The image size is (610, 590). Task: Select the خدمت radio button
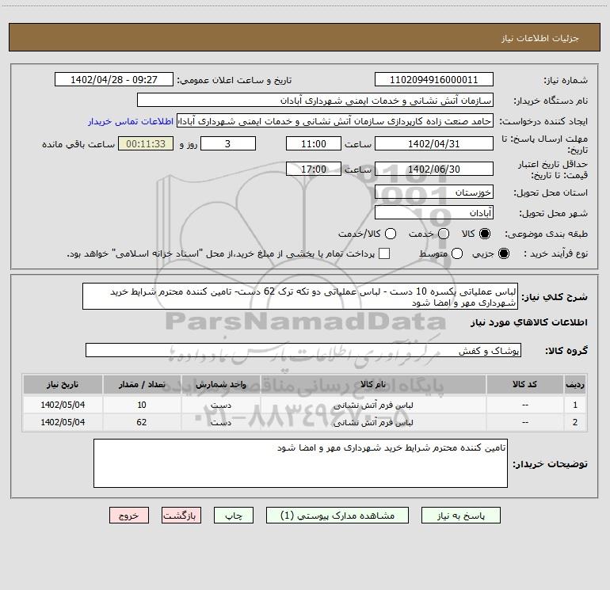(x=444, y=234)
